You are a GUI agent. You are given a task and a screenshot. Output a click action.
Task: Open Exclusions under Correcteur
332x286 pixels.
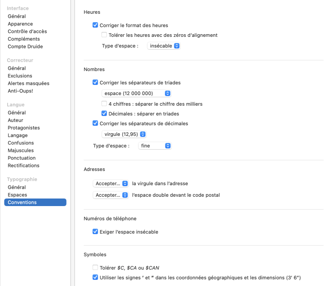click(20, 76)
